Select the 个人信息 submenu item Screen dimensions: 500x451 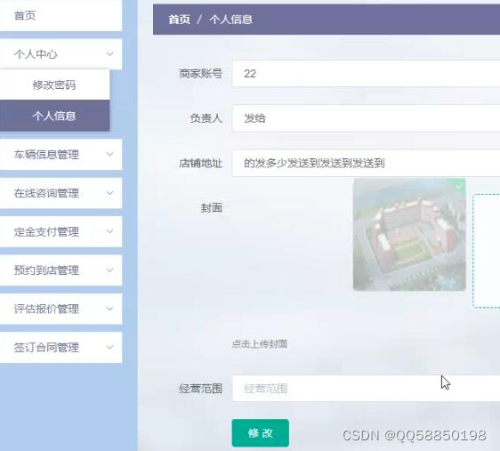(x=54, y=116)
